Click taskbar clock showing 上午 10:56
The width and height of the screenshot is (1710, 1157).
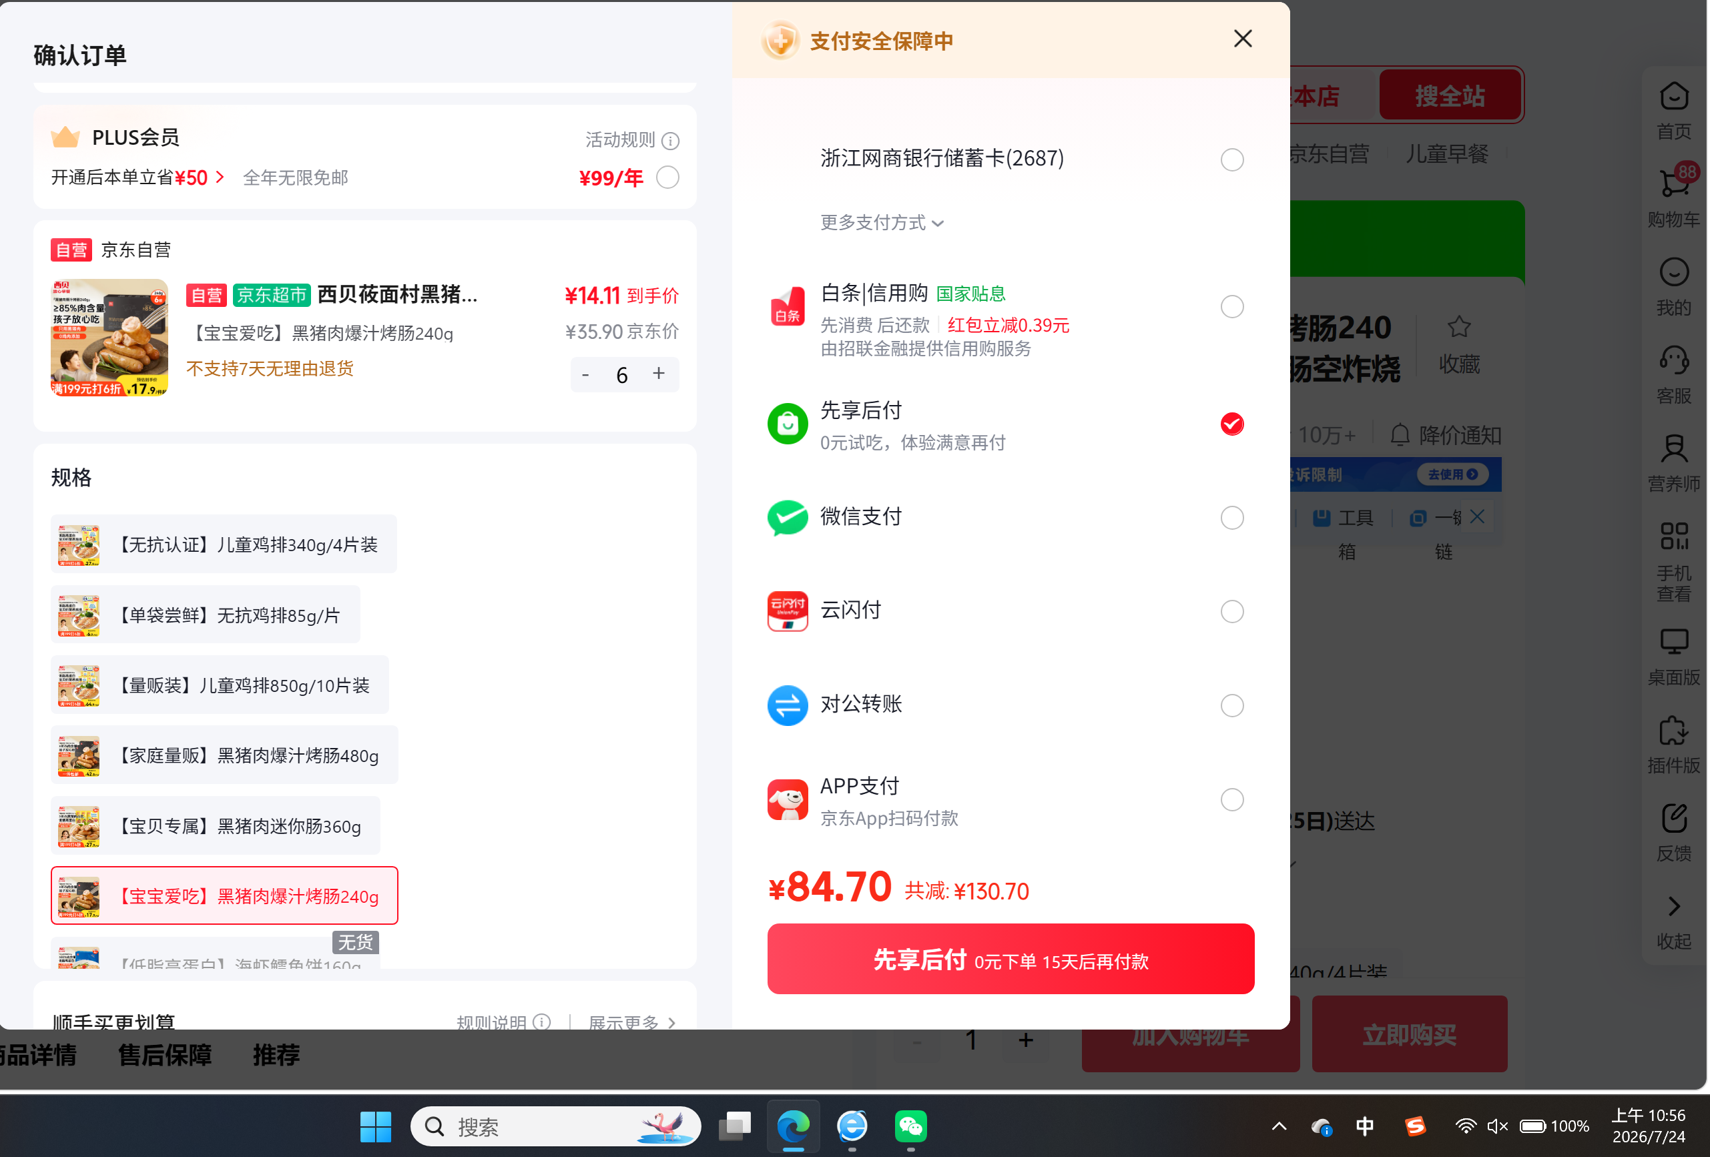coord(1648,1126)
